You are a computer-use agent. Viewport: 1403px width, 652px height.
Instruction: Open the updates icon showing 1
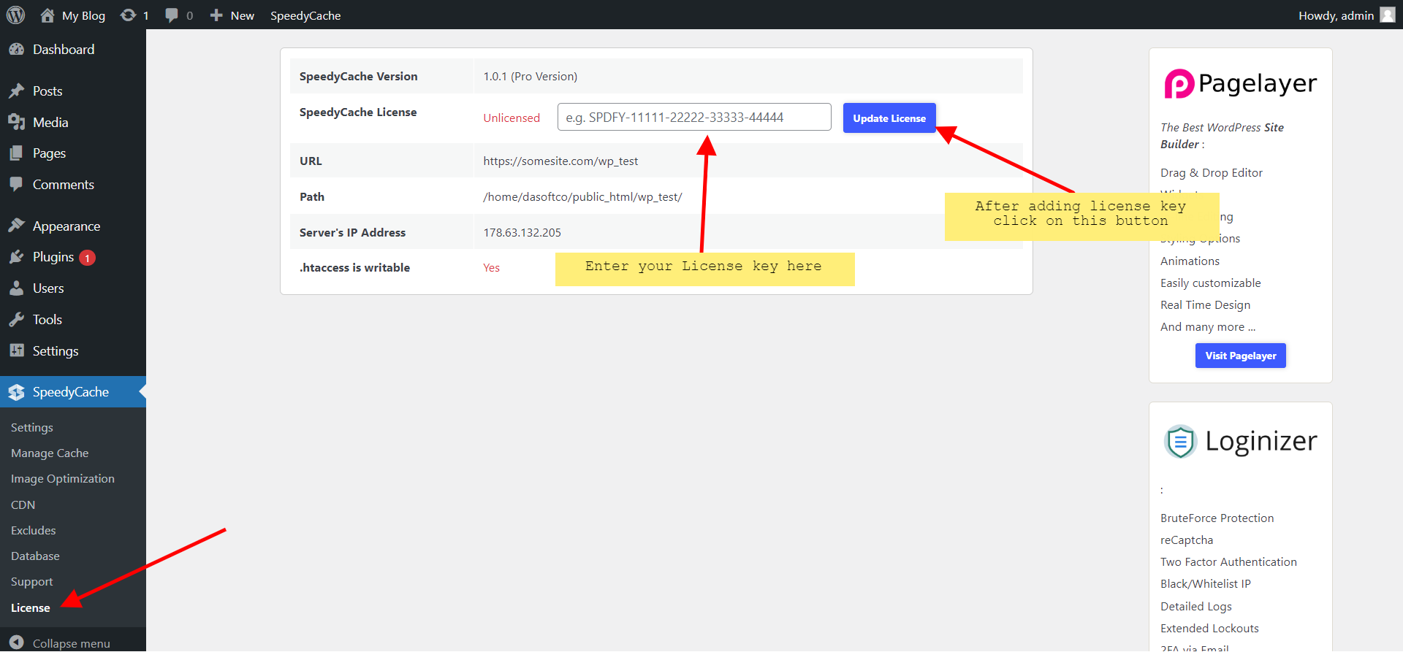[128, 15]
